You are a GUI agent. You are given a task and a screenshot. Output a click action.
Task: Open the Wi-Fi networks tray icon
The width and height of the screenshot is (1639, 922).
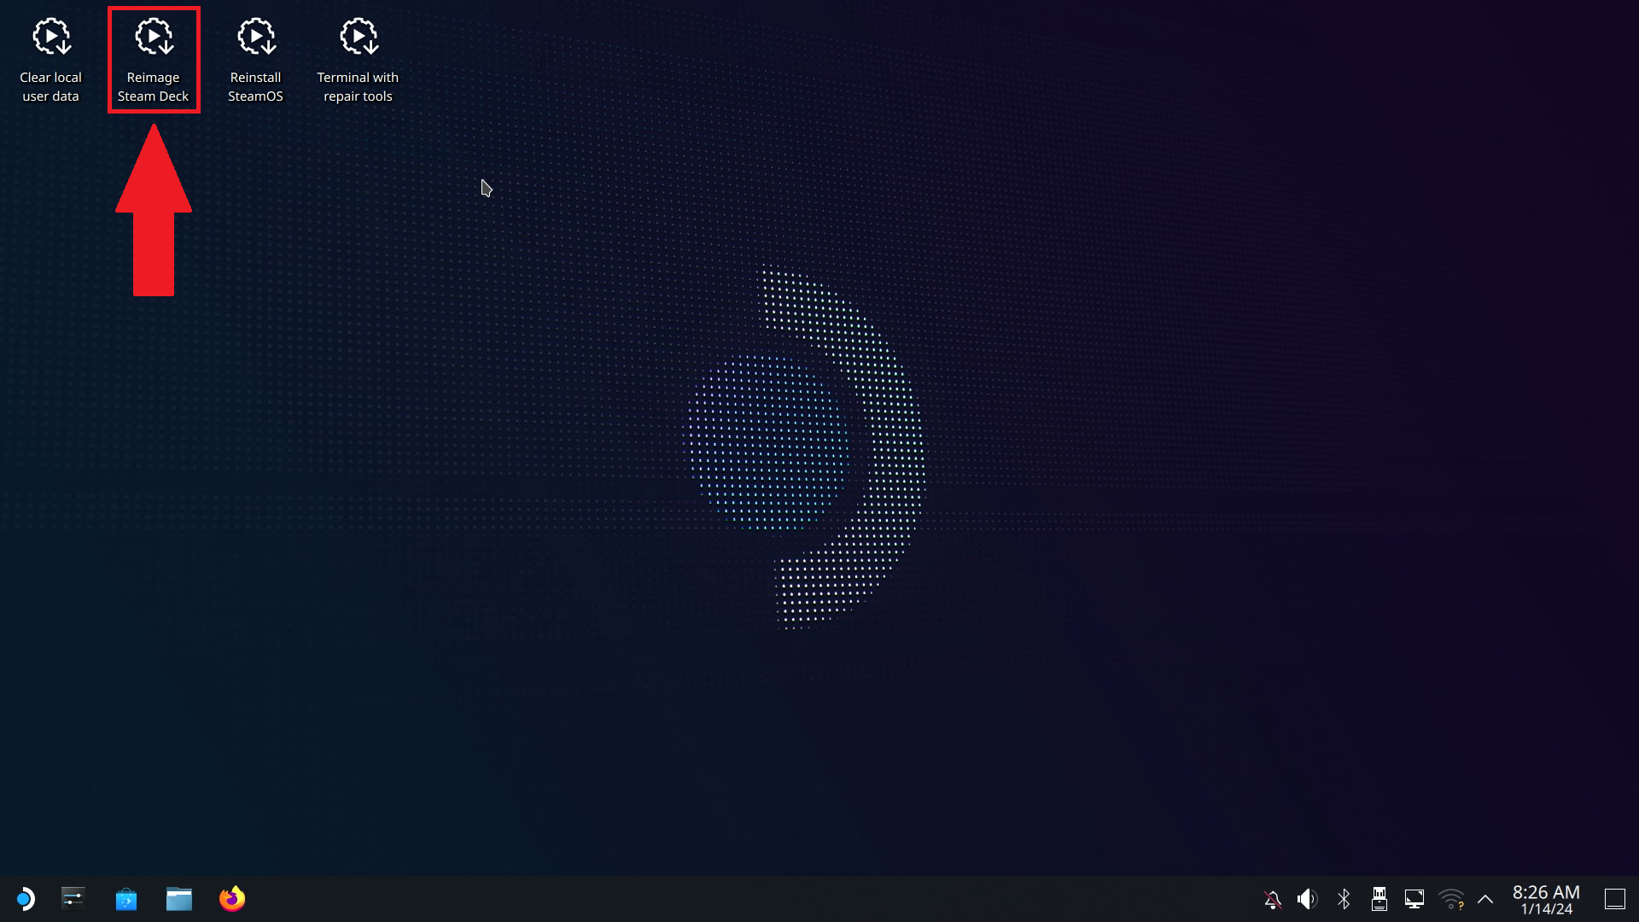click(x=1450, y=899)
